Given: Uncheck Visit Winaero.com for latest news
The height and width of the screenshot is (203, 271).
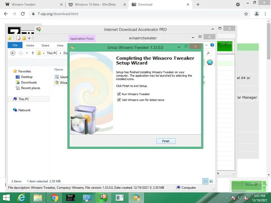Looking at the screenshot, I should click(x=119, y=100).
